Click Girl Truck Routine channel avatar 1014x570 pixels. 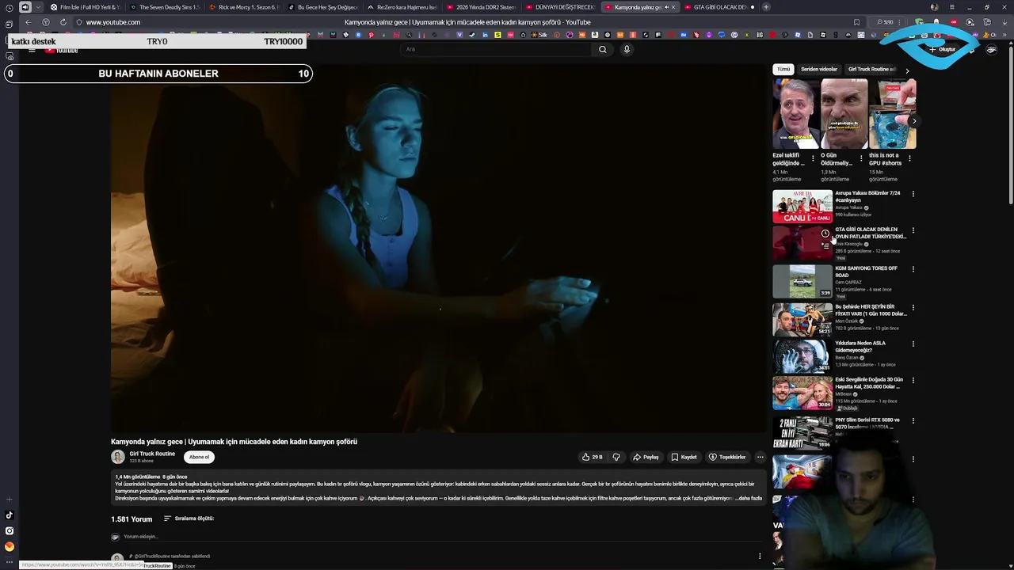[118, 457]
